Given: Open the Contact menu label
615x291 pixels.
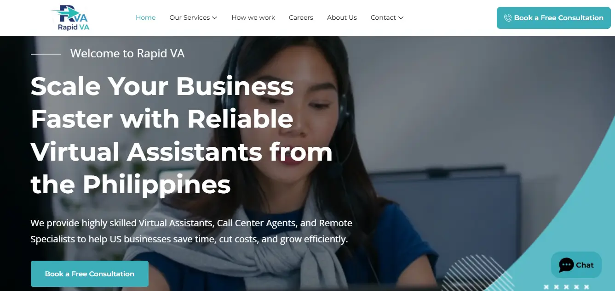Looking at the screenshot, I should click(x=383, y=17).
